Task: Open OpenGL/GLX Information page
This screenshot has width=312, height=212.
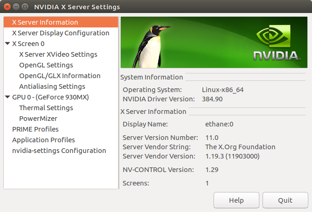Action: coord(60,76)
